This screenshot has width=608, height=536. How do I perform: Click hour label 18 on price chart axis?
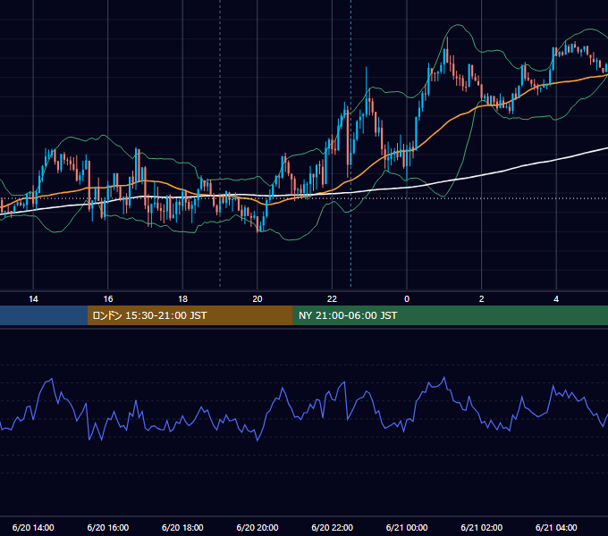pyautogui.click(x=182, y=299)
